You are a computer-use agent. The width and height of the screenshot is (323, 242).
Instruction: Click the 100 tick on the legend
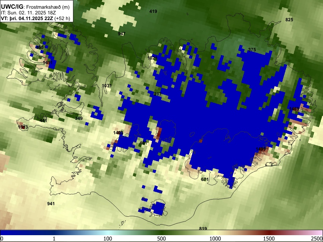pyautogui.click(x=108, y=239)
